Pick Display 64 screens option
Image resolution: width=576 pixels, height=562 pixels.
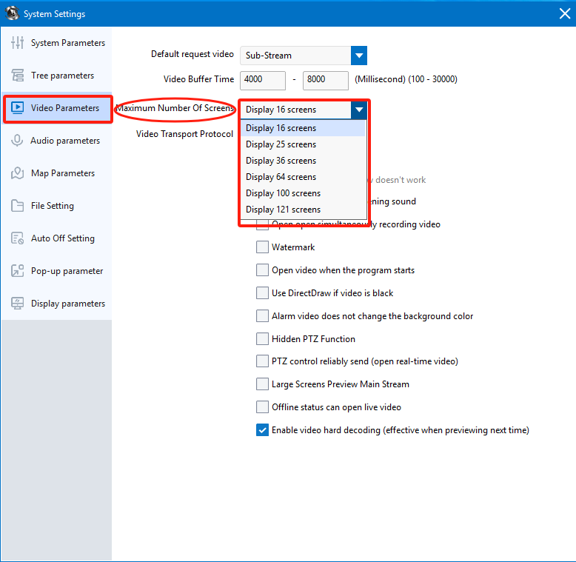pos(304,177)
